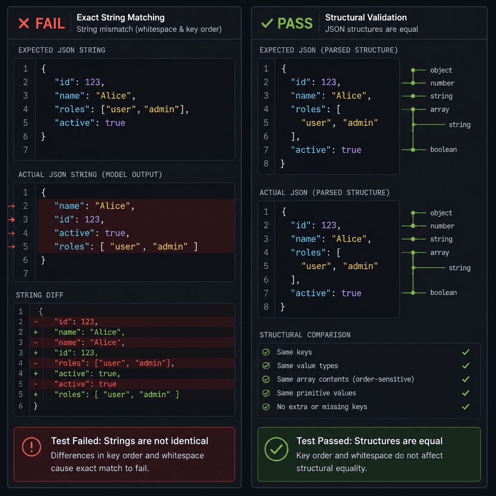
Task: Click the minus marker on diff removed "active": true row
Action: click(36, 384)
